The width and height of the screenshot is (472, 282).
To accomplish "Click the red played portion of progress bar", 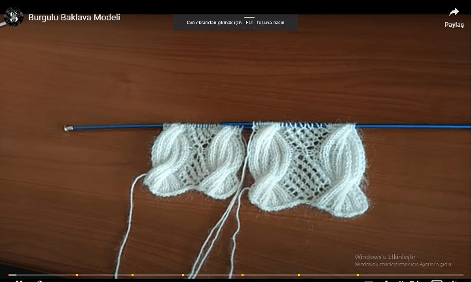I will [x=10, y=275].
